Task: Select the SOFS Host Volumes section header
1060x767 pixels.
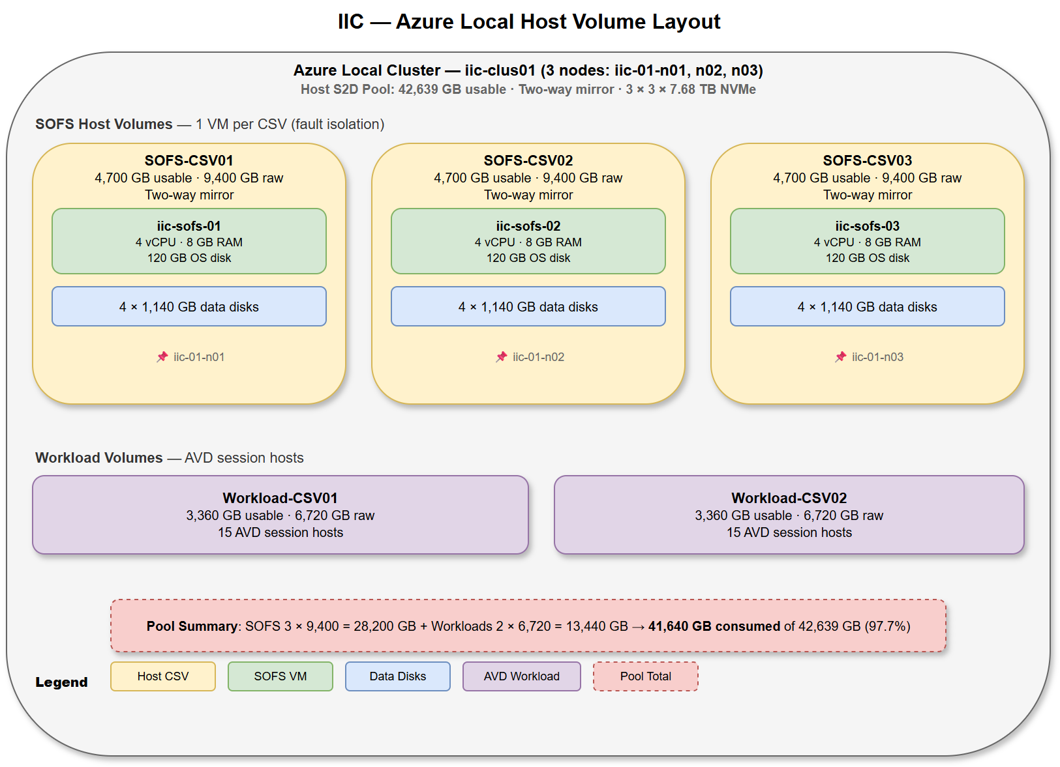Action: click(104, 124)
